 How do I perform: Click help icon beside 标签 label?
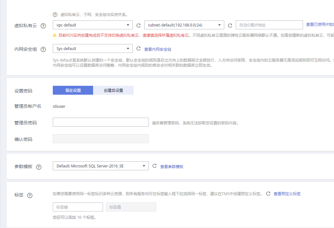tap(30, 195)
